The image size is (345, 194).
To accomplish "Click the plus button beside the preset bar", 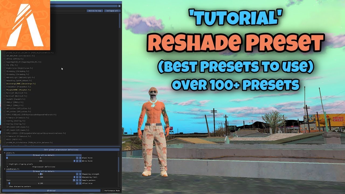I will (x=119, y=6).
